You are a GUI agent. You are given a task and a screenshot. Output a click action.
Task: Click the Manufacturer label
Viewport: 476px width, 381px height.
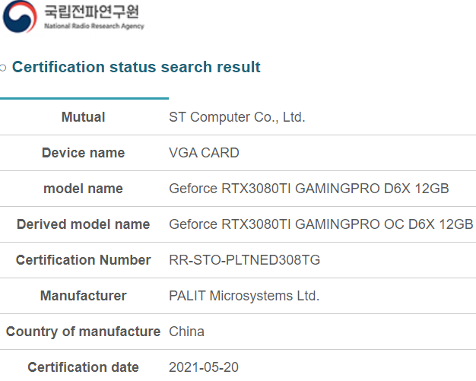[83, 296]
